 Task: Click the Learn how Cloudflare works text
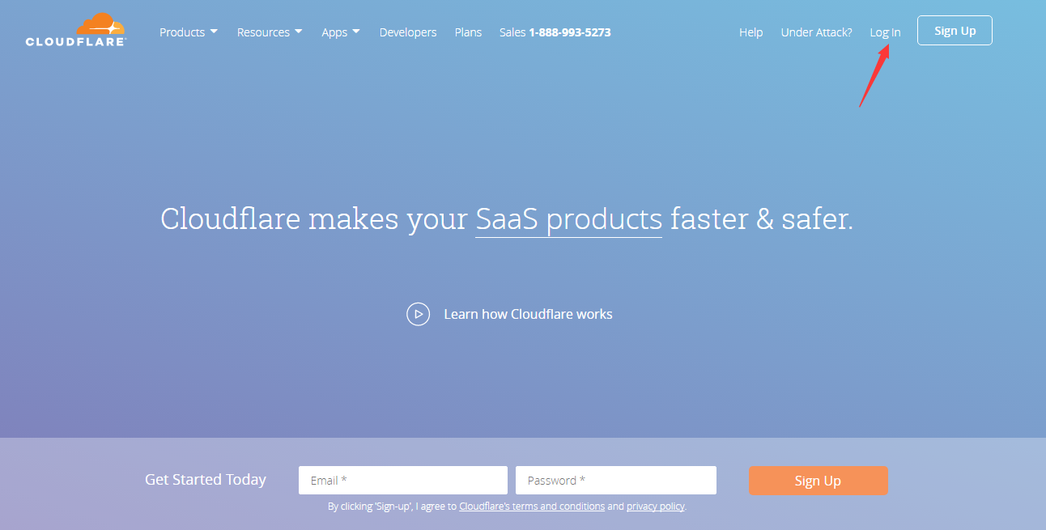tap(528, 314)
